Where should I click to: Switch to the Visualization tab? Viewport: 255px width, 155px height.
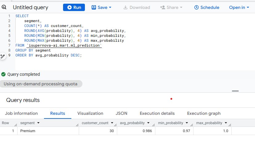point(90,113)
